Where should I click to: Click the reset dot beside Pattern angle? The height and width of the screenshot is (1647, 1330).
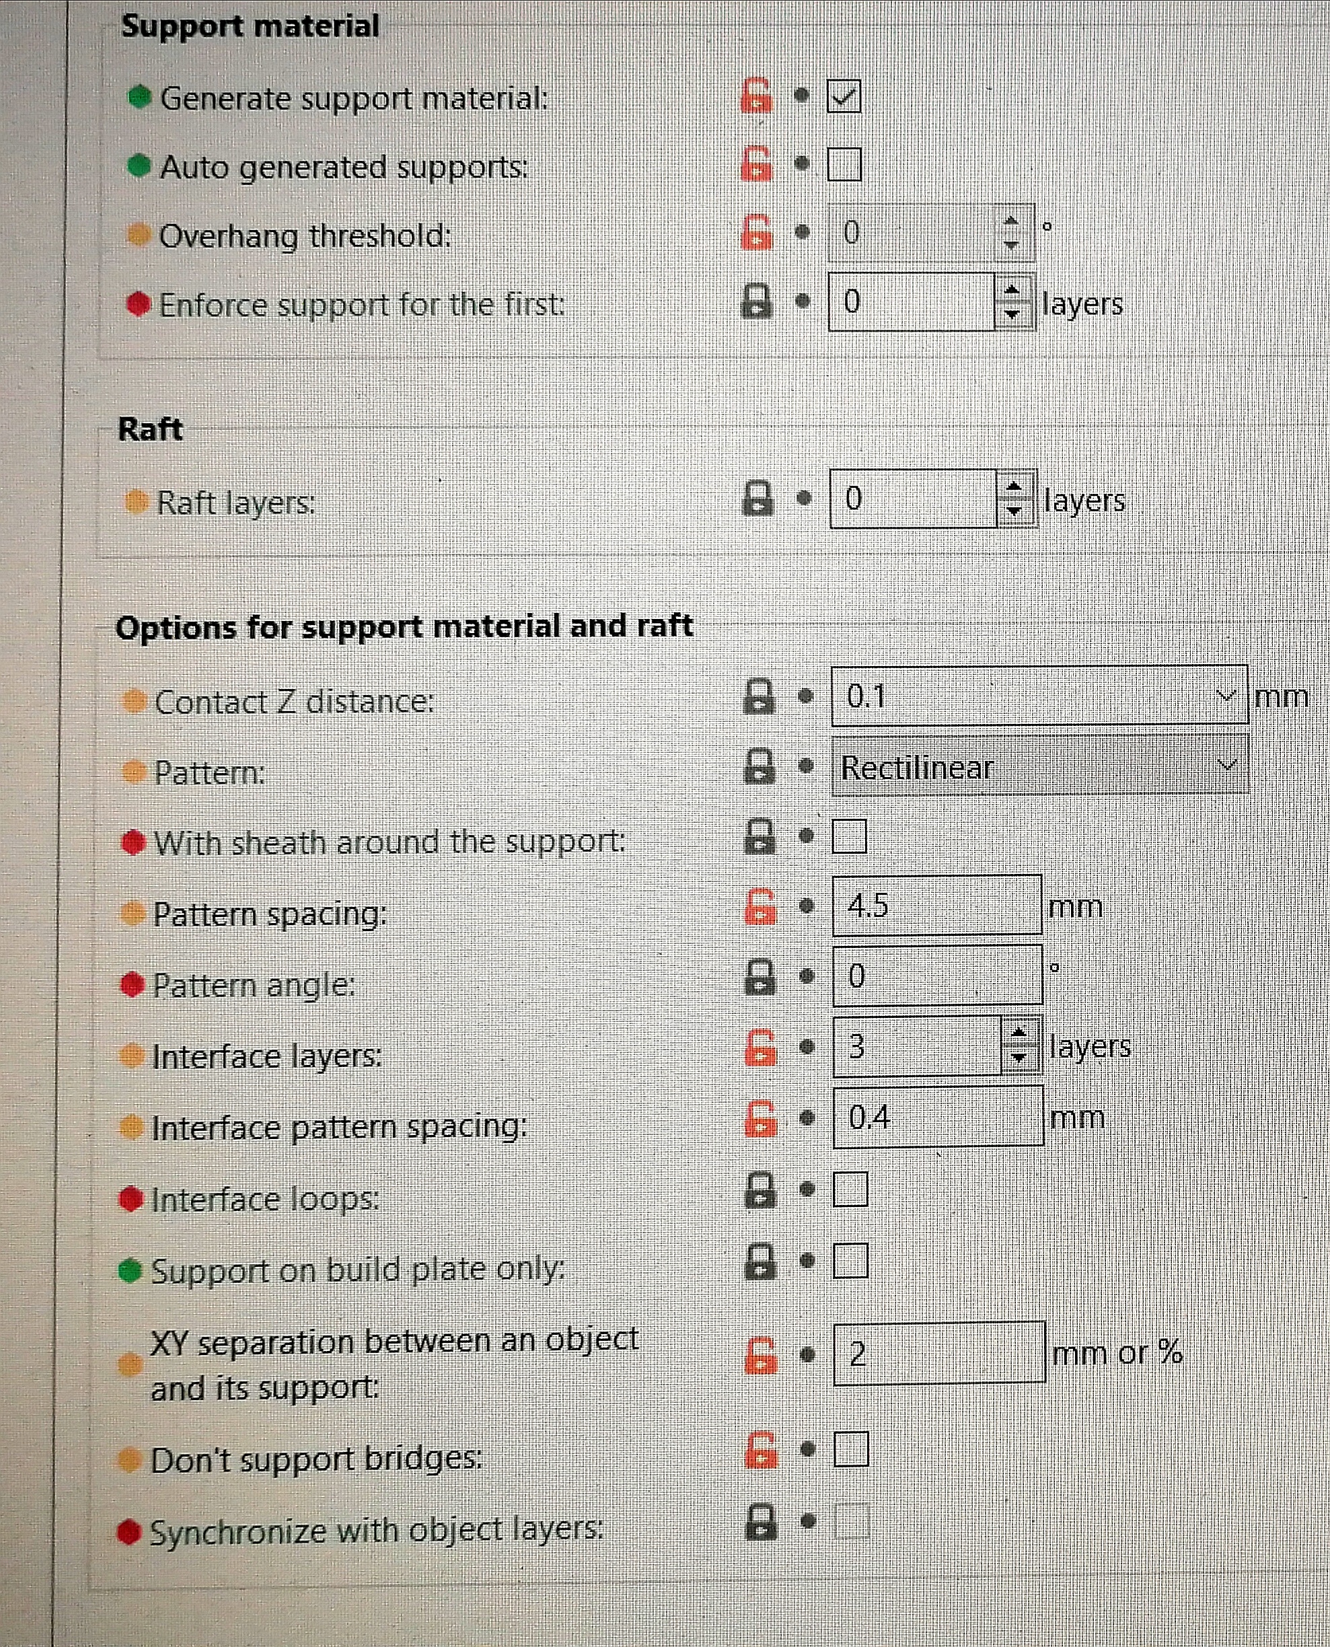[806, 977]
